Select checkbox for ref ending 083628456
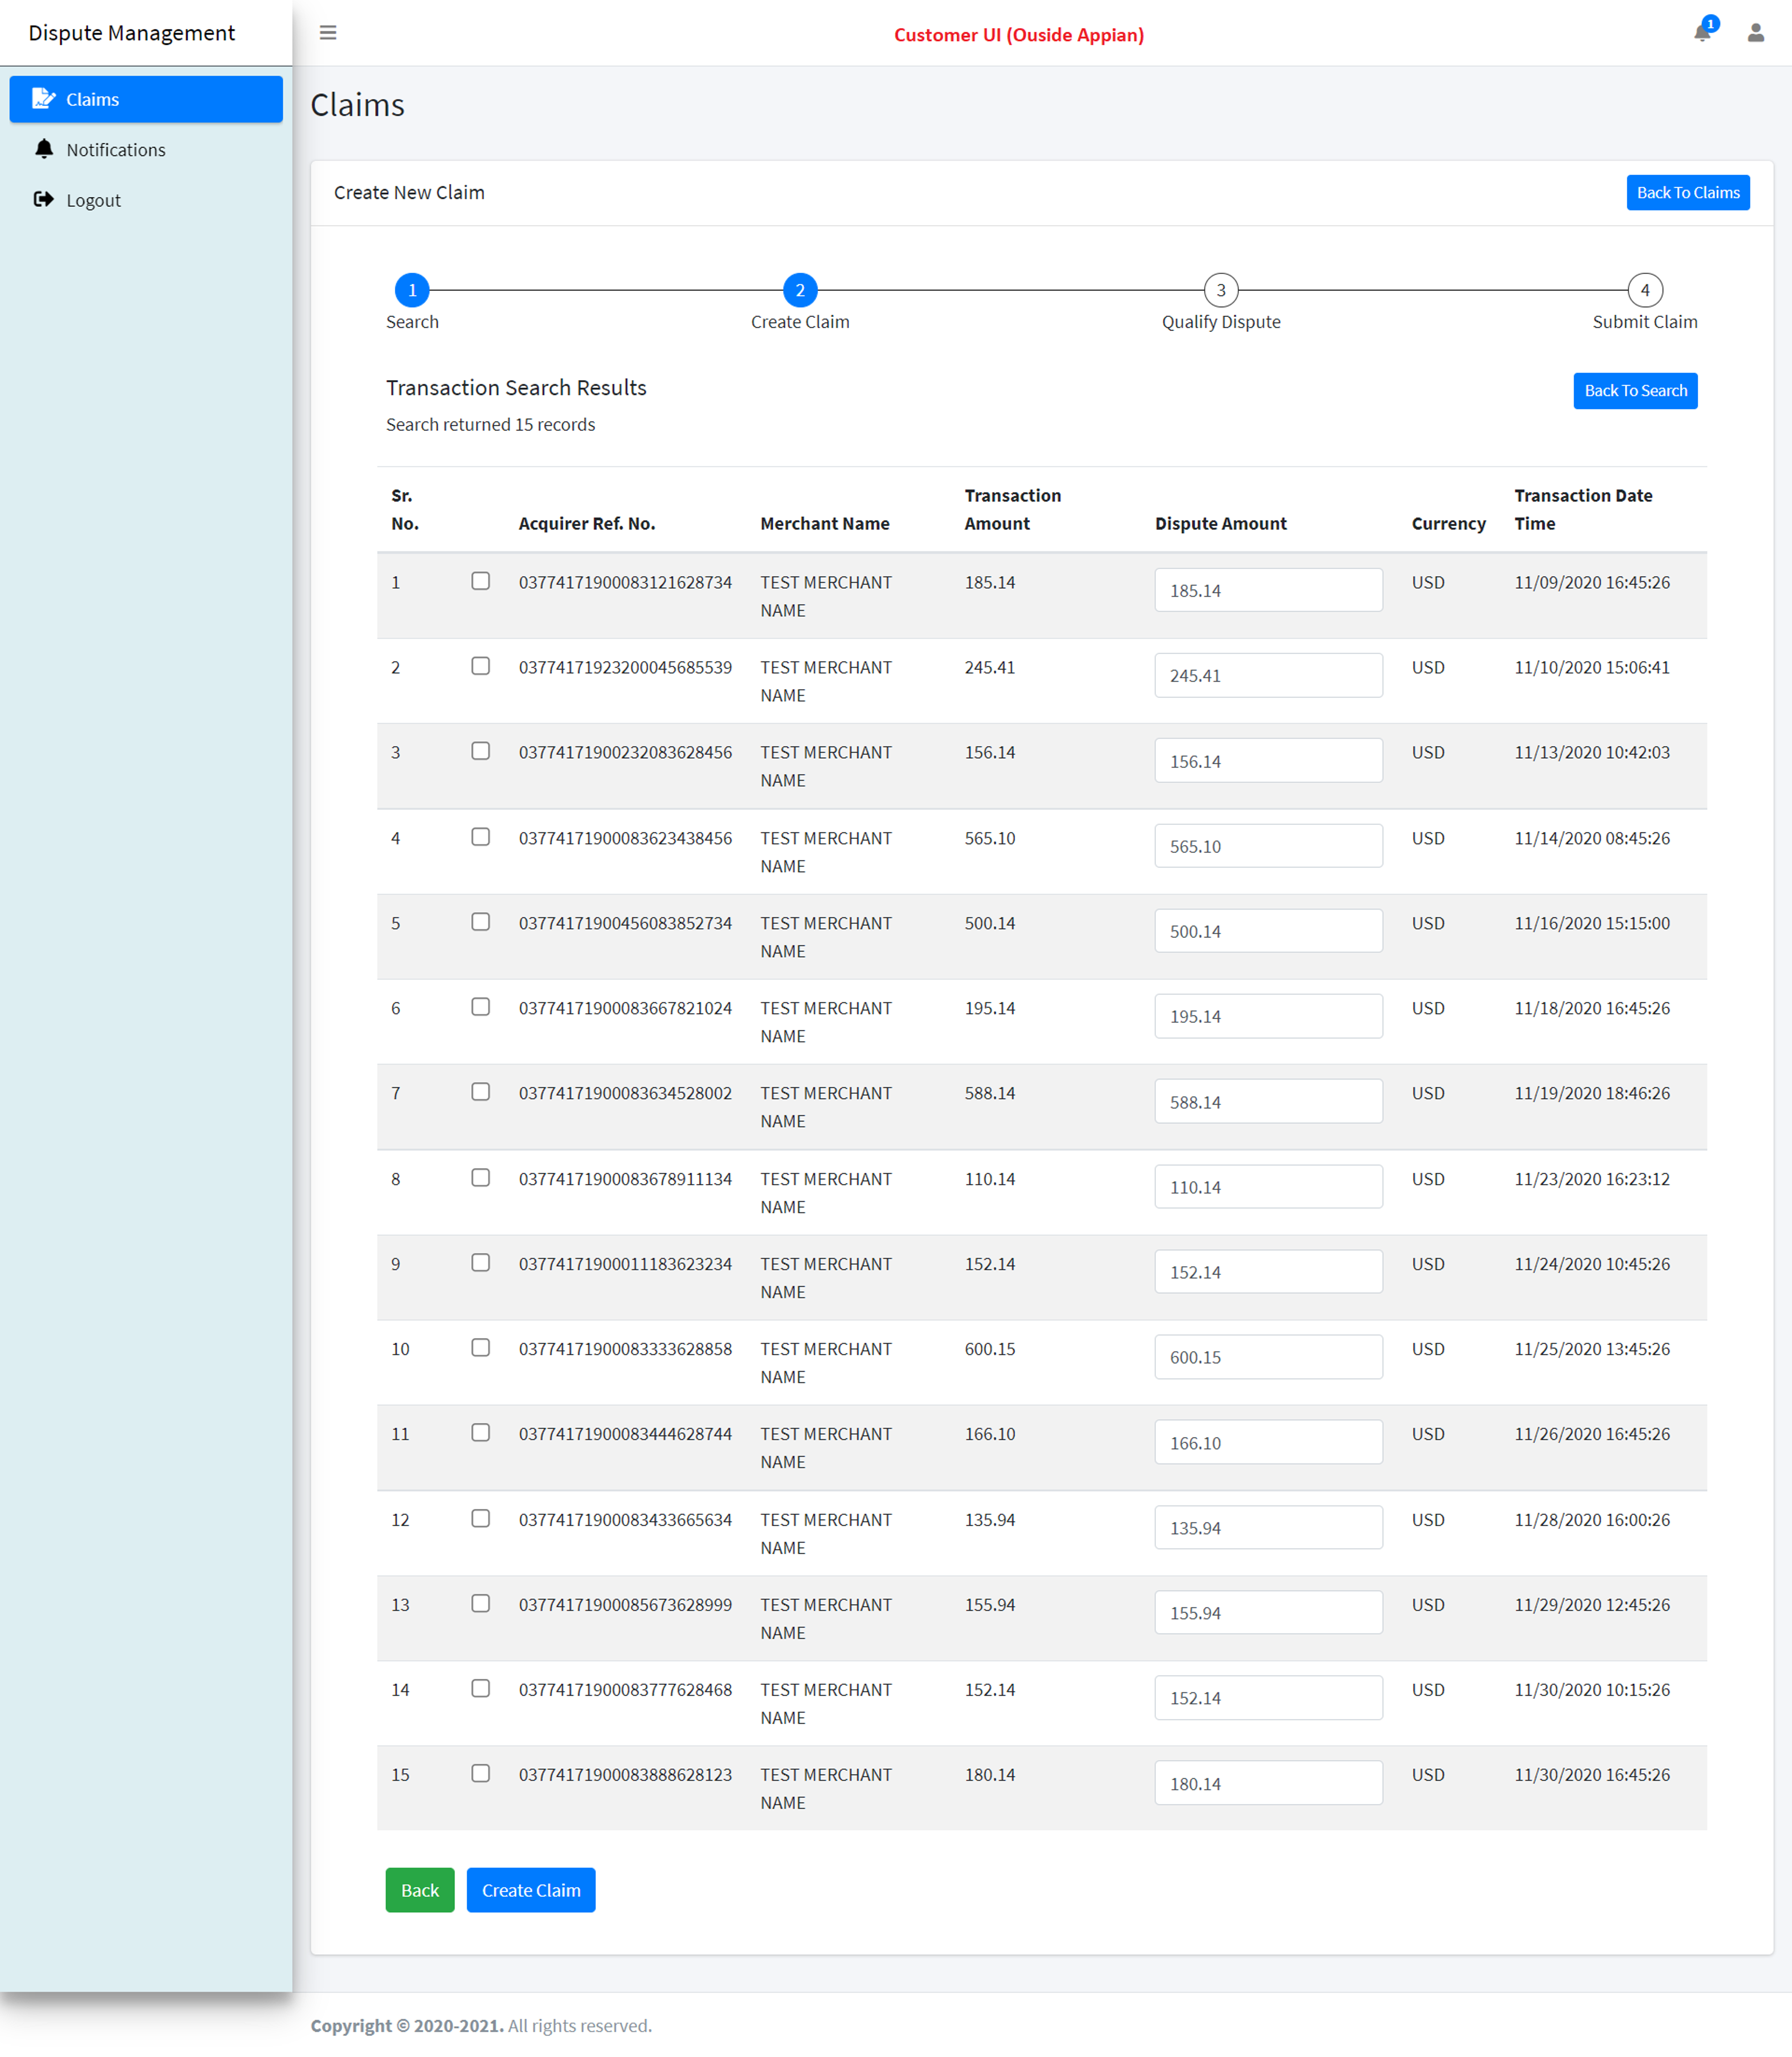This screenshot has height=2057, width=1792. 481,750
